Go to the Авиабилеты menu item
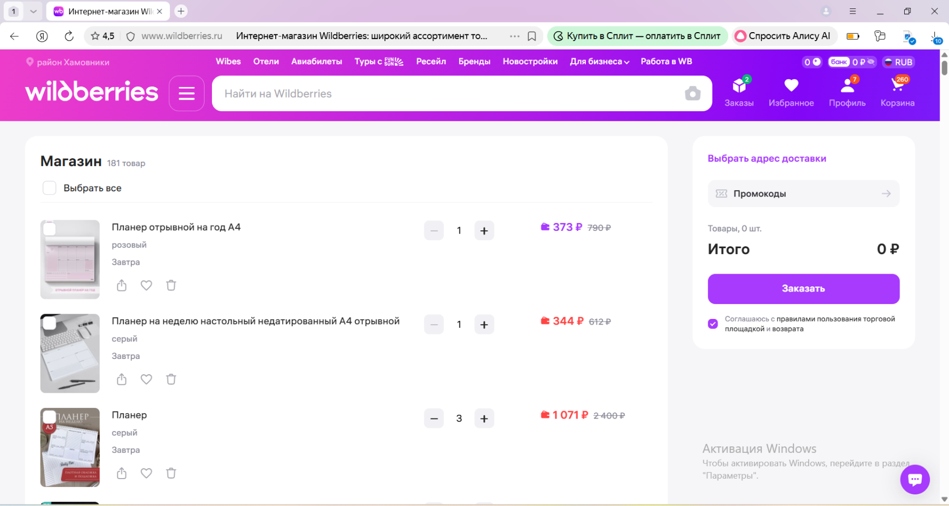This screenshot has height=506, width=949. [x=316, y=62]
